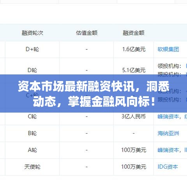Select the D+轮 round cell
This screenshot has height=187, width=187.
coord(32,49)
